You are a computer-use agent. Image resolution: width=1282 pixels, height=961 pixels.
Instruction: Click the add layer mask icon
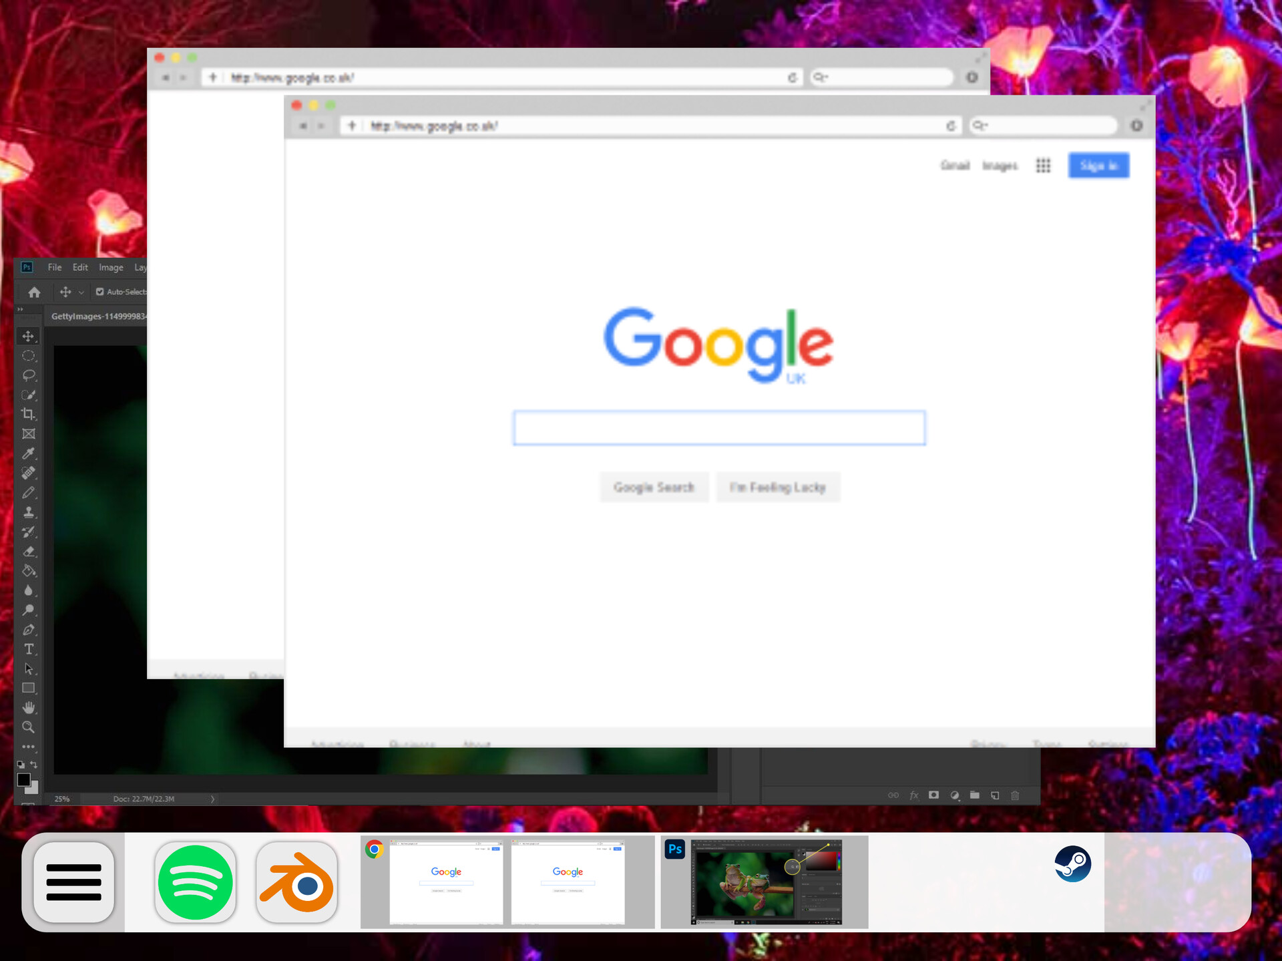tap(933, 795)
